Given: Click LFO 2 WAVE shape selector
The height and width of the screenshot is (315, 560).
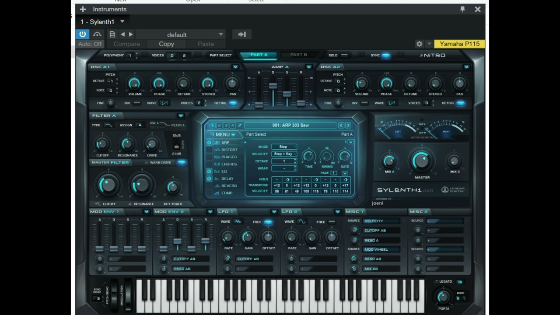Looking at the screenshot, I should click(302, 222).
